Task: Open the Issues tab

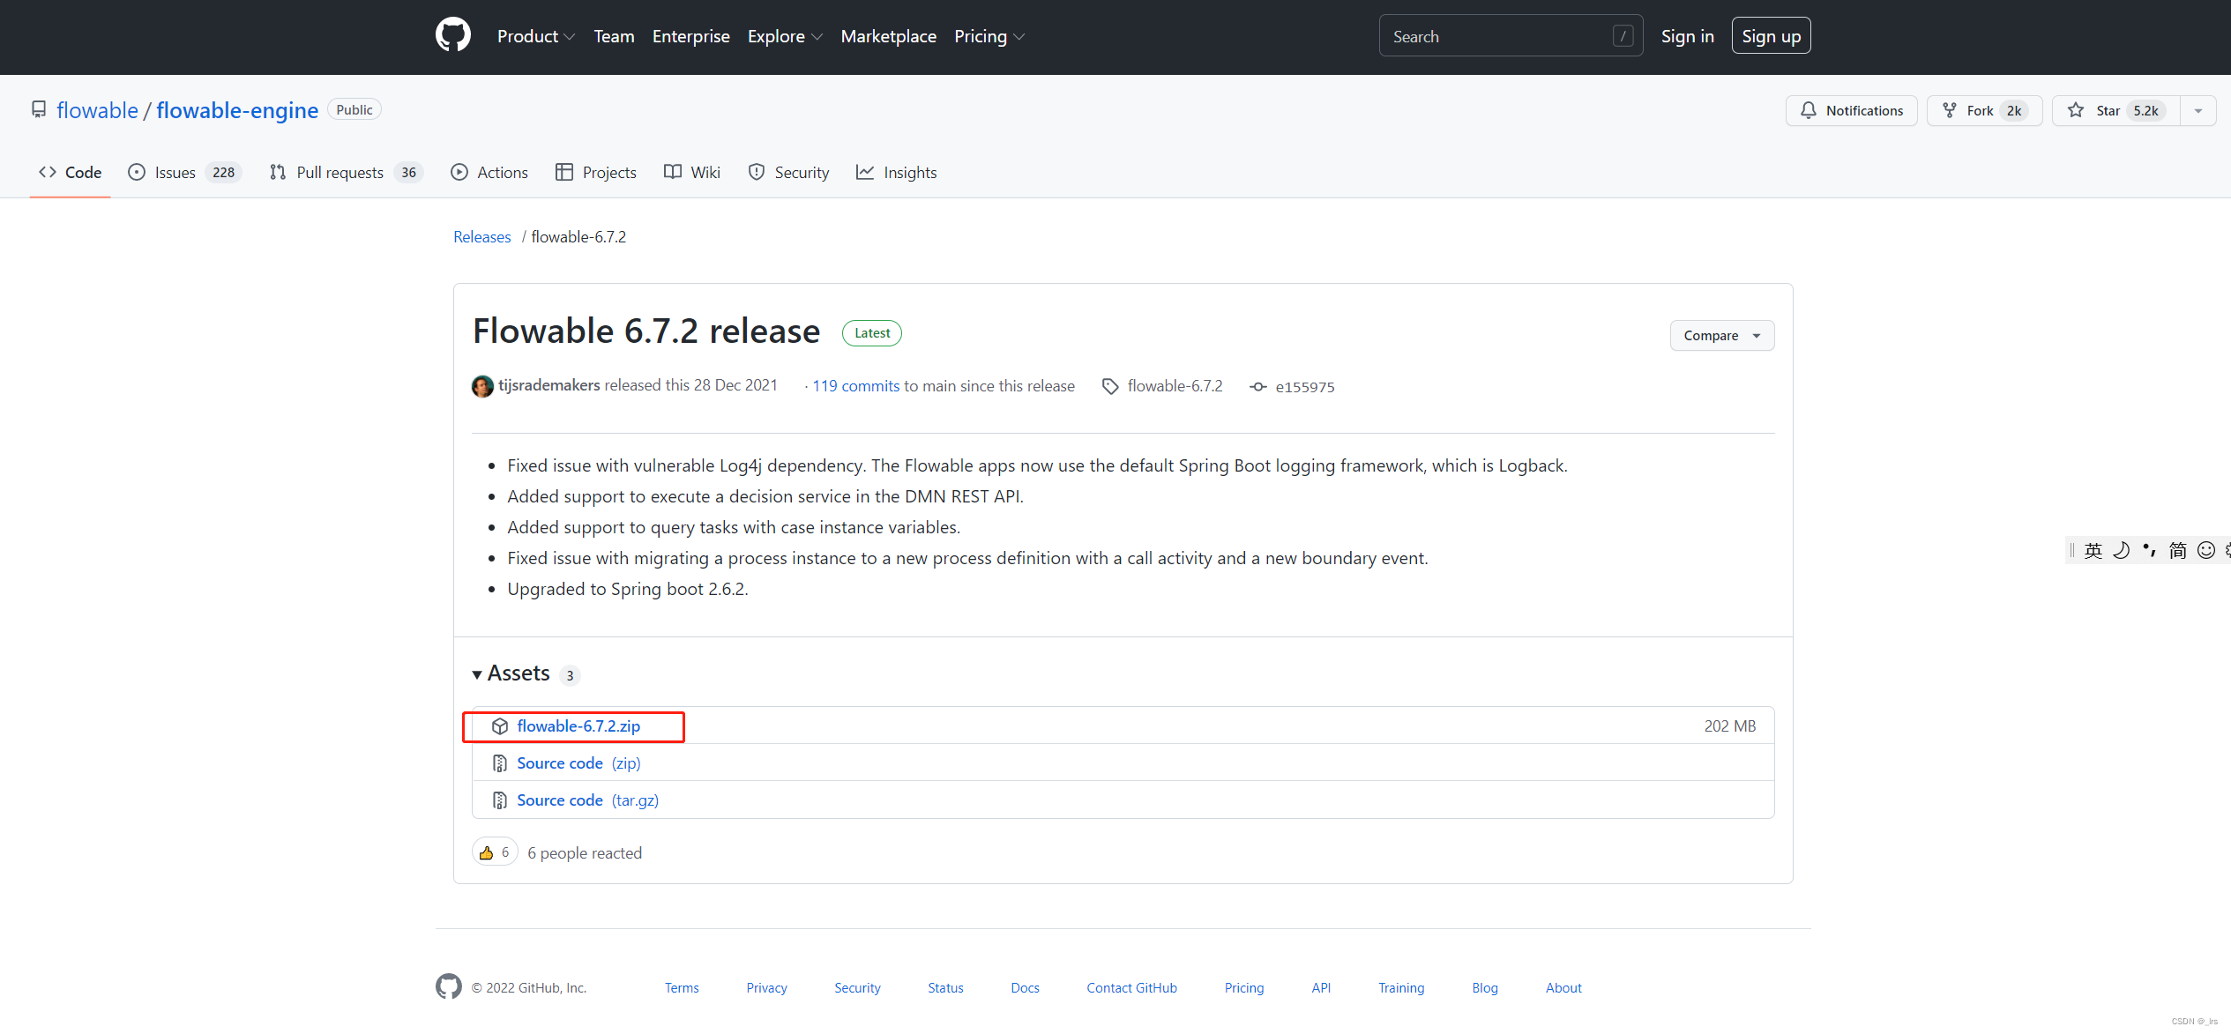Action: [184, 173]
